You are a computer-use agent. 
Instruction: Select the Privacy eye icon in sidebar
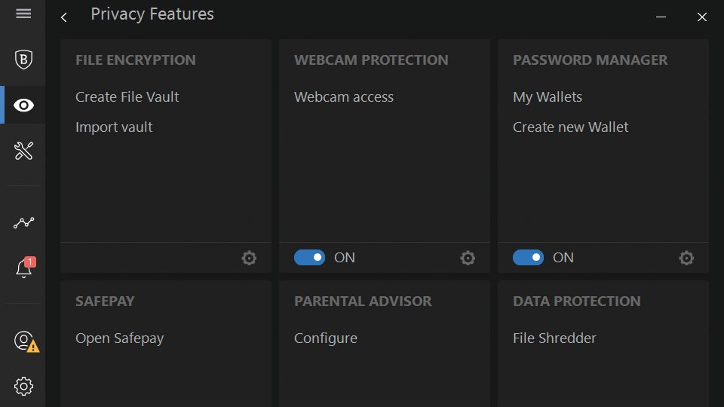click(x=23, y=105)
